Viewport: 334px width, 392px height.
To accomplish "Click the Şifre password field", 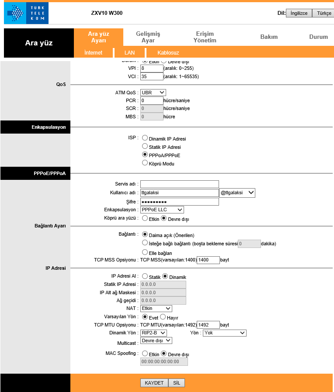I will [180, 202].
